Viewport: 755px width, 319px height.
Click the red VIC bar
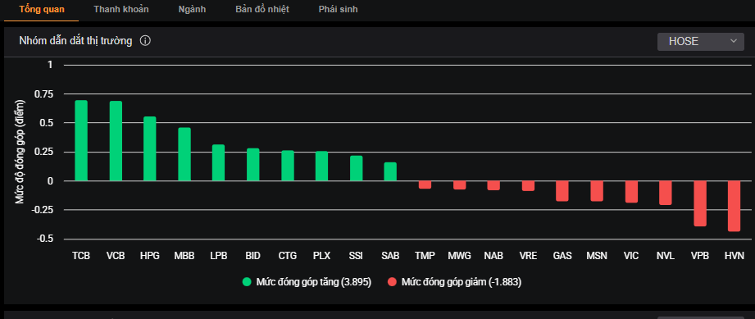pos(631,192)
